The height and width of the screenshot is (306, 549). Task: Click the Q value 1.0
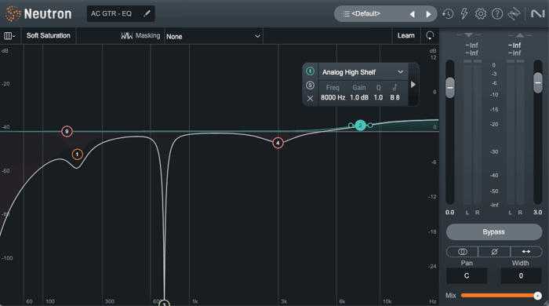tap(378, 97)
